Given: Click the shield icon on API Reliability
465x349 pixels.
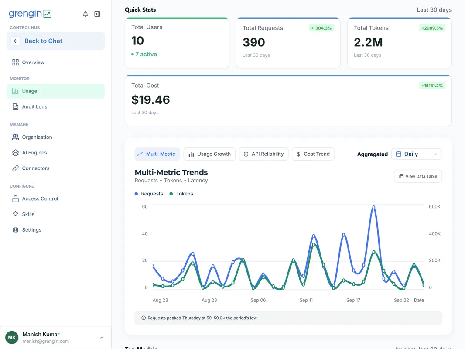Looking at the screenshot, I should [246, 154].
